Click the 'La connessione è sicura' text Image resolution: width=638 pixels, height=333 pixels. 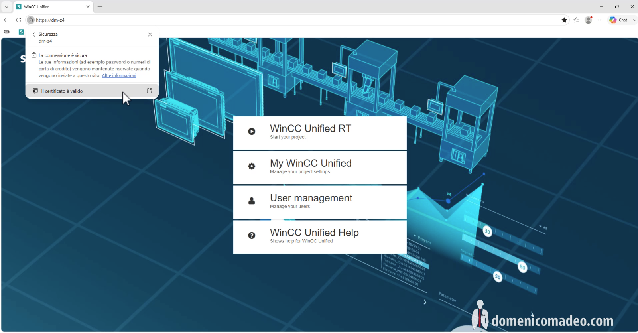tap(63, 55)
